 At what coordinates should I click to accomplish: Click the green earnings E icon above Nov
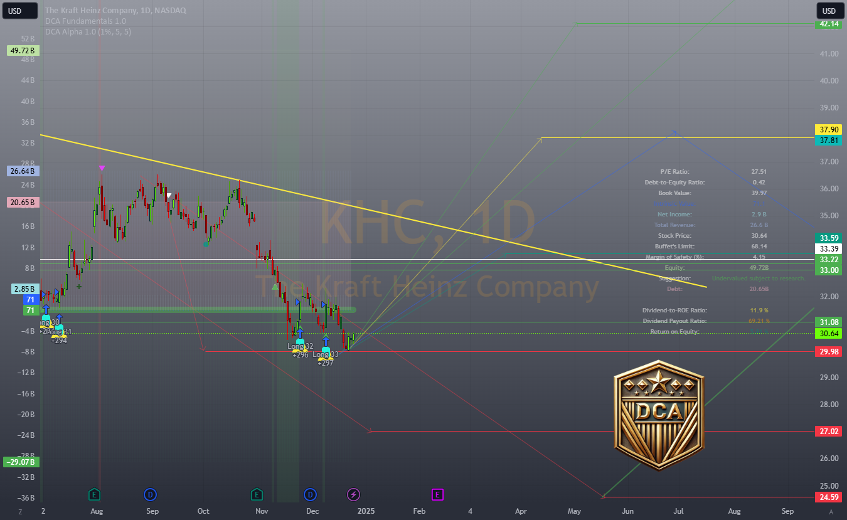pos(257,494)
